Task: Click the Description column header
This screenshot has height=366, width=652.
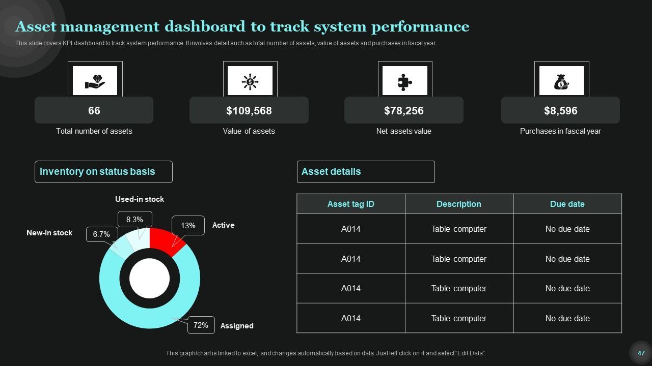Action: [458, 204]
